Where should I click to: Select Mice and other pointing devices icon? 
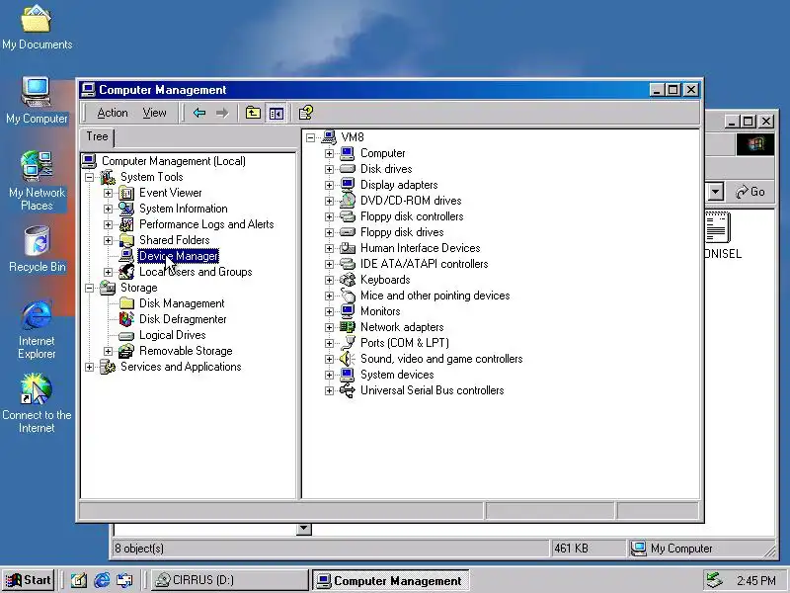point(348,296)
